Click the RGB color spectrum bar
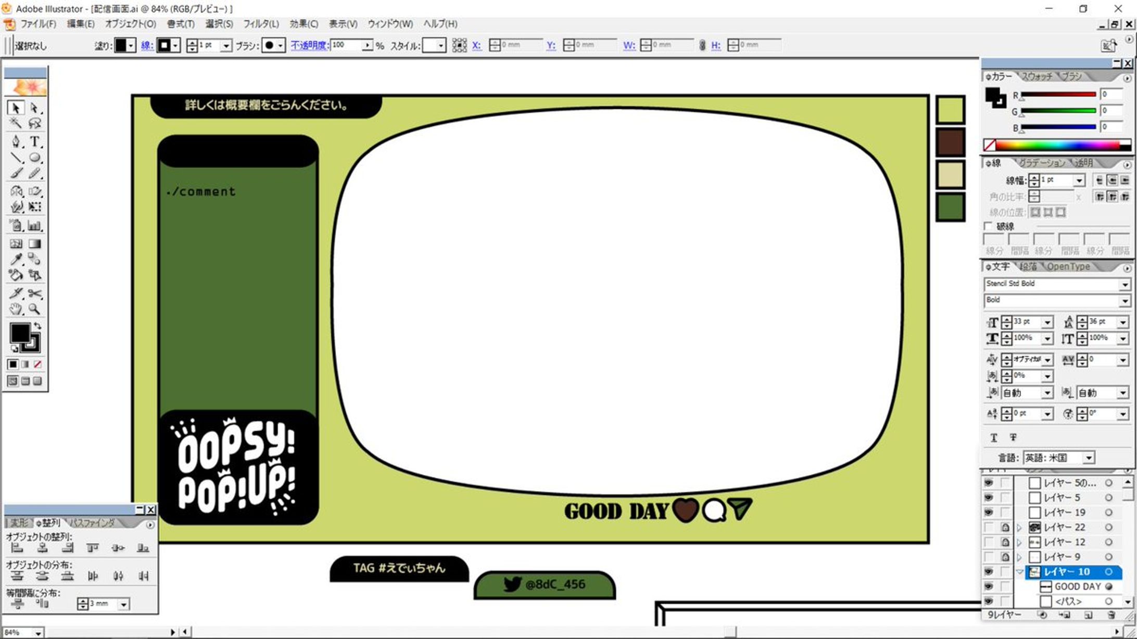Viewport: 1137px width, 639px height. pyautogui.click(x=1057, y=146)
